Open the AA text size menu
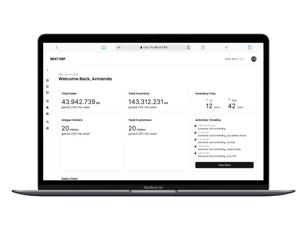Screen dimensions: 307x230 119,47
